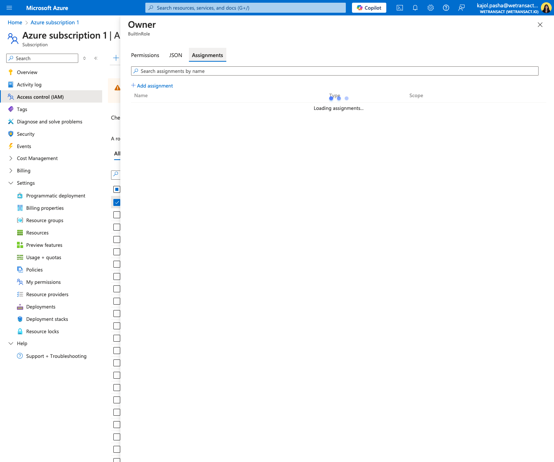This screenshot has height=462, width=554.
Task: Open Programmatic deployment settings
Action: pos(56,196)
